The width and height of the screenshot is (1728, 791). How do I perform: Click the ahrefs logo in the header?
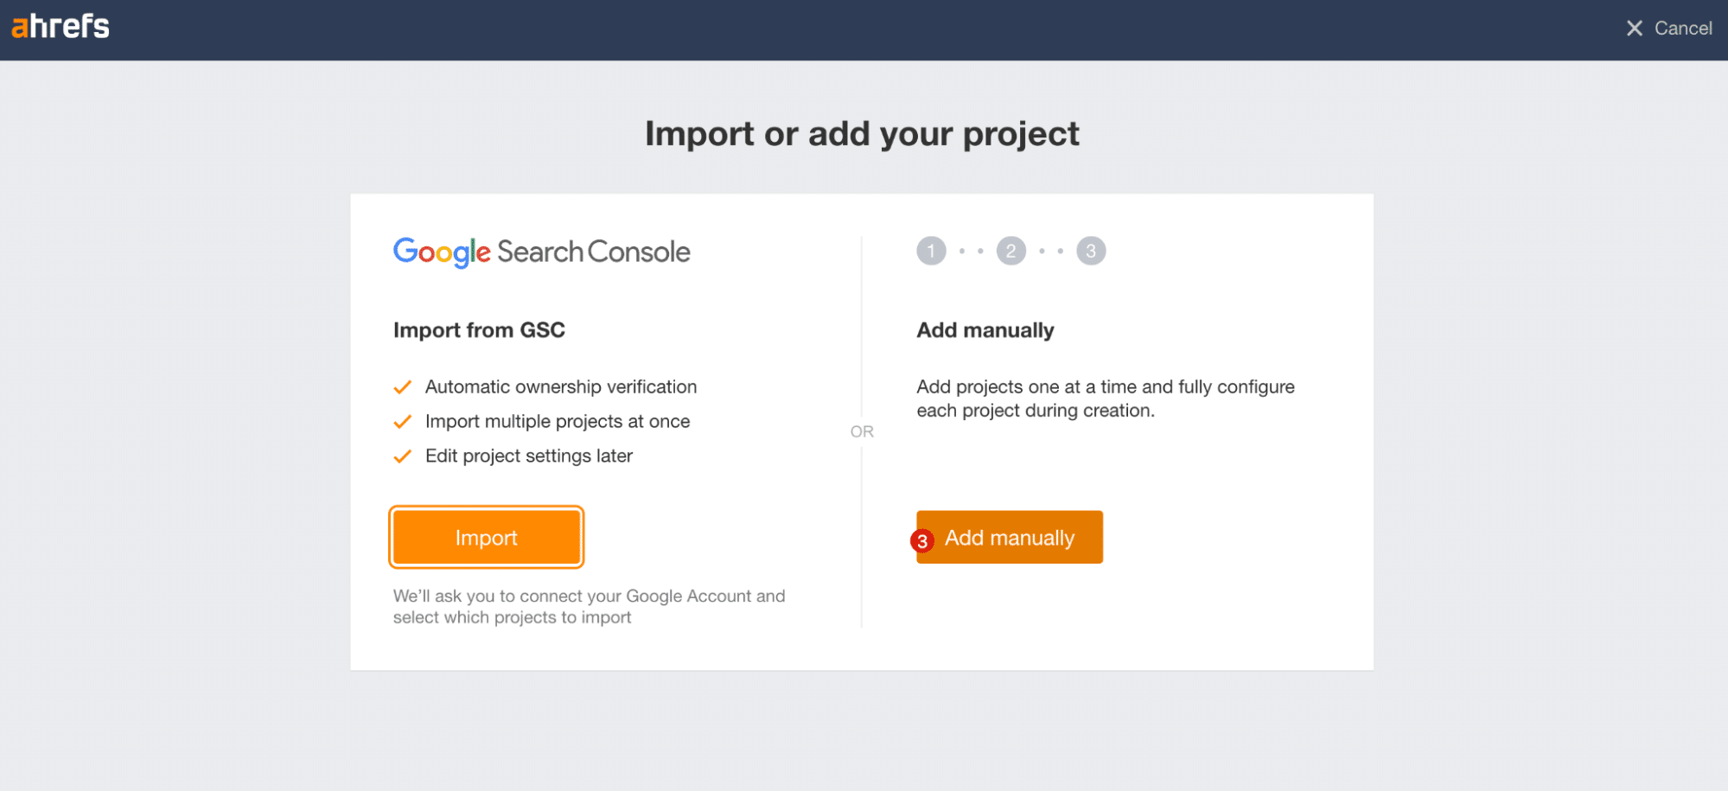(x=61, y=27)
